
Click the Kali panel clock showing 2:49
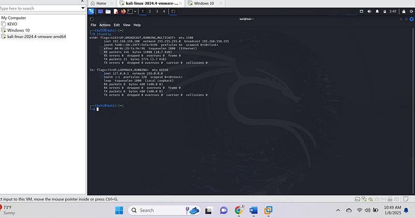click(393, 11)
